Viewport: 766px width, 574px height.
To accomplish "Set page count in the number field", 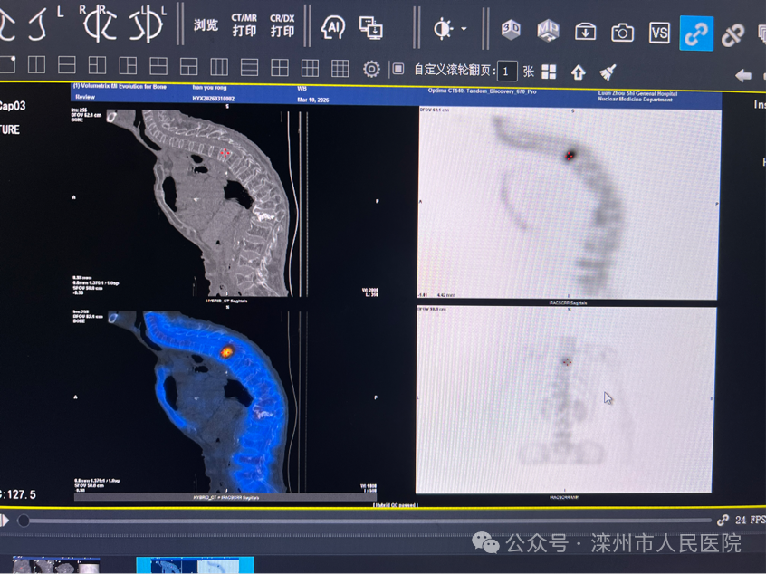I will (507, 71).
